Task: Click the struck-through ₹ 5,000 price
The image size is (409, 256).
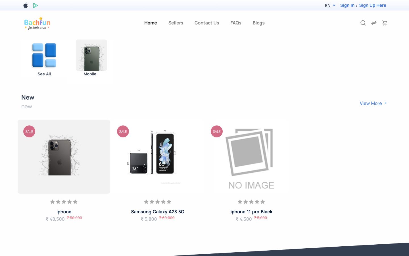Action: 260,218
